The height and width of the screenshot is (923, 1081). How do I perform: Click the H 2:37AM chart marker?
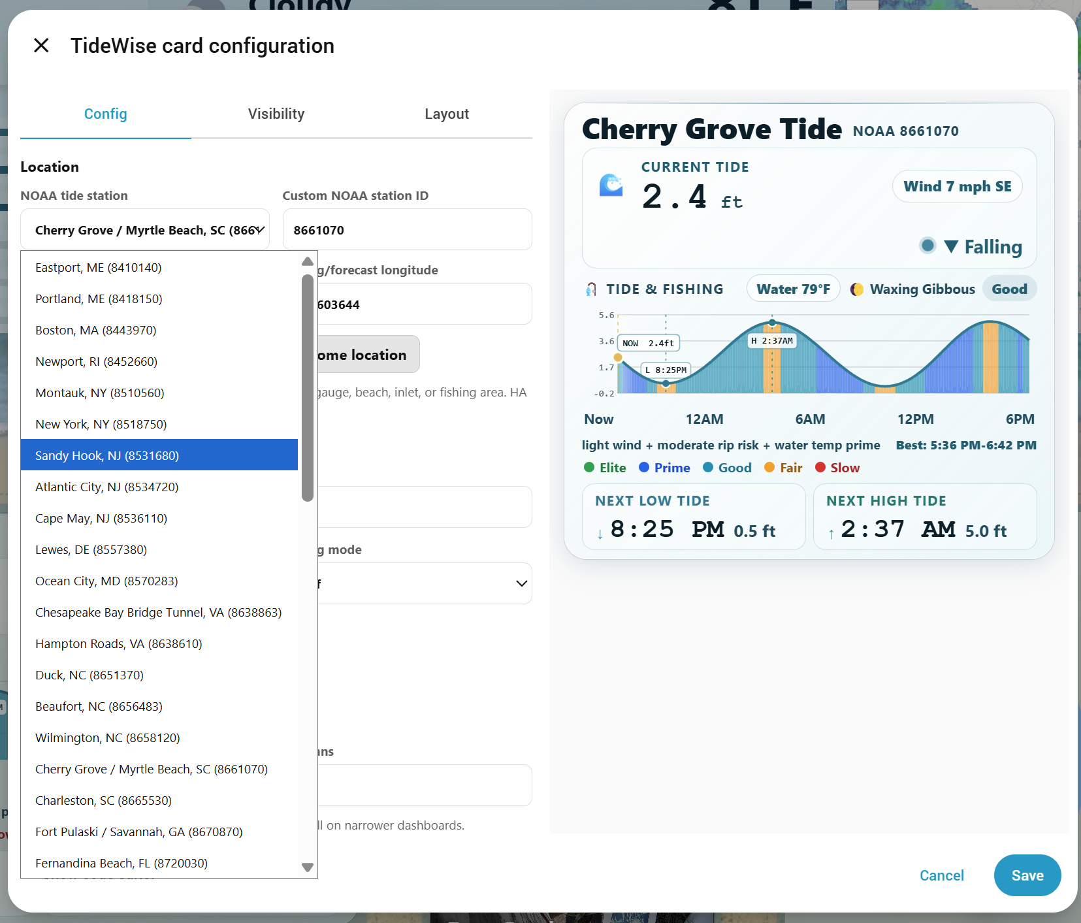(772, 341)
